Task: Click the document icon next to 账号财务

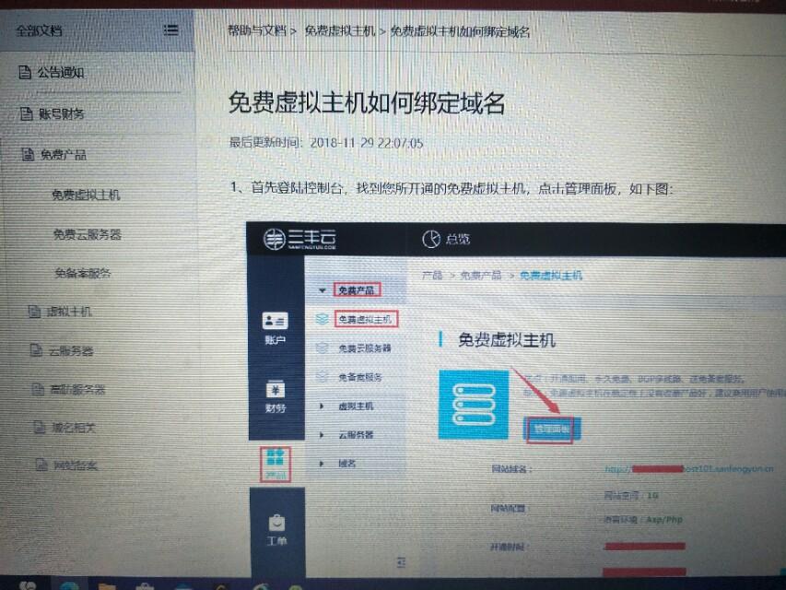Action: click(26, 114)
